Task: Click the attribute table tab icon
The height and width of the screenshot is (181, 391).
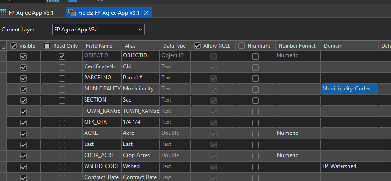Action: point(3,12)
